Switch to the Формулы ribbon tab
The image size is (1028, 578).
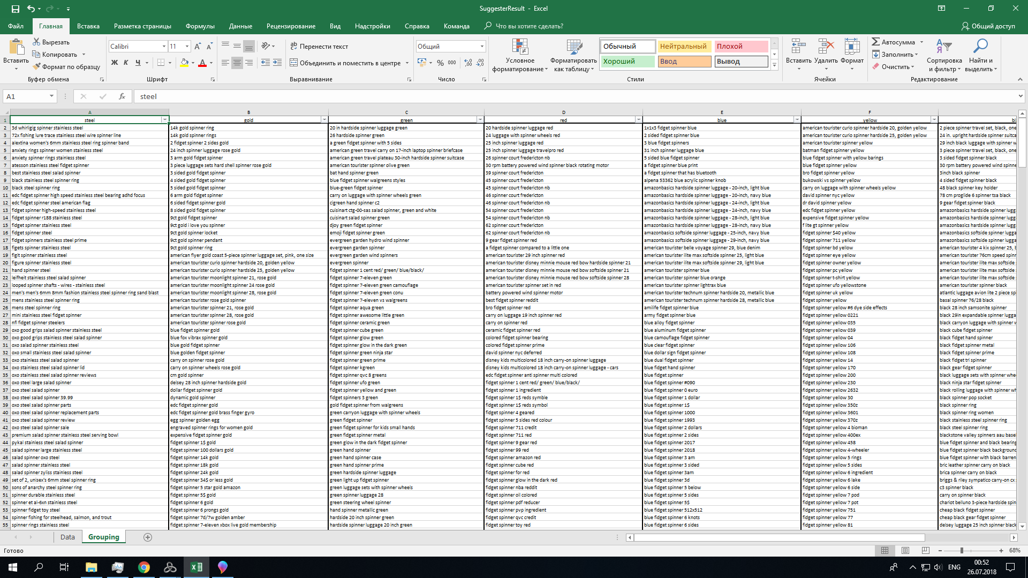coord(200,26)
